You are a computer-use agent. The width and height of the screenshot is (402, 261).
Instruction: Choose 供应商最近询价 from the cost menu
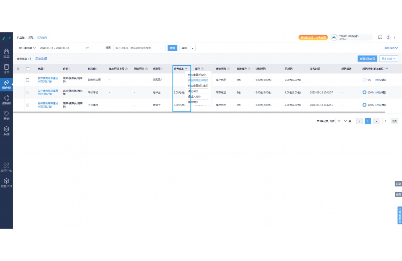pos(197,75)
